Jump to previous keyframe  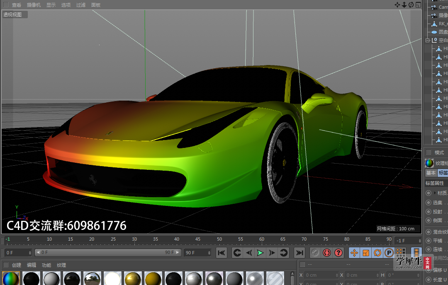(x=237, y=253)
